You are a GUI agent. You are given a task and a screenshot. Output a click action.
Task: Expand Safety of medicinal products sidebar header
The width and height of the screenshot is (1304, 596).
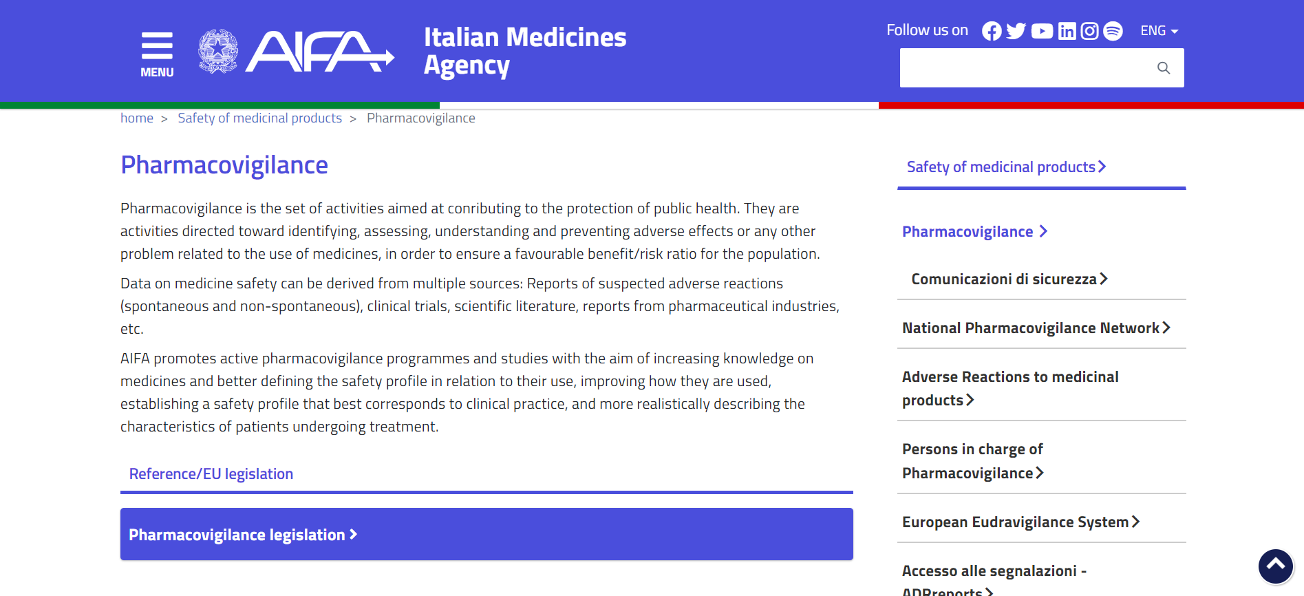(1006, 167)
